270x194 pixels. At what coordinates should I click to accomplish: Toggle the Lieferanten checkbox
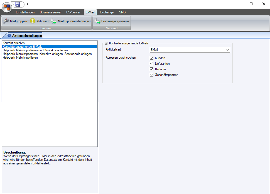pos(152,64)
